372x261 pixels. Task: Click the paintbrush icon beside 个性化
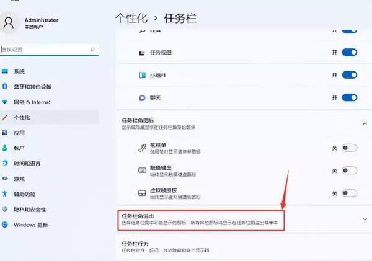5,117
